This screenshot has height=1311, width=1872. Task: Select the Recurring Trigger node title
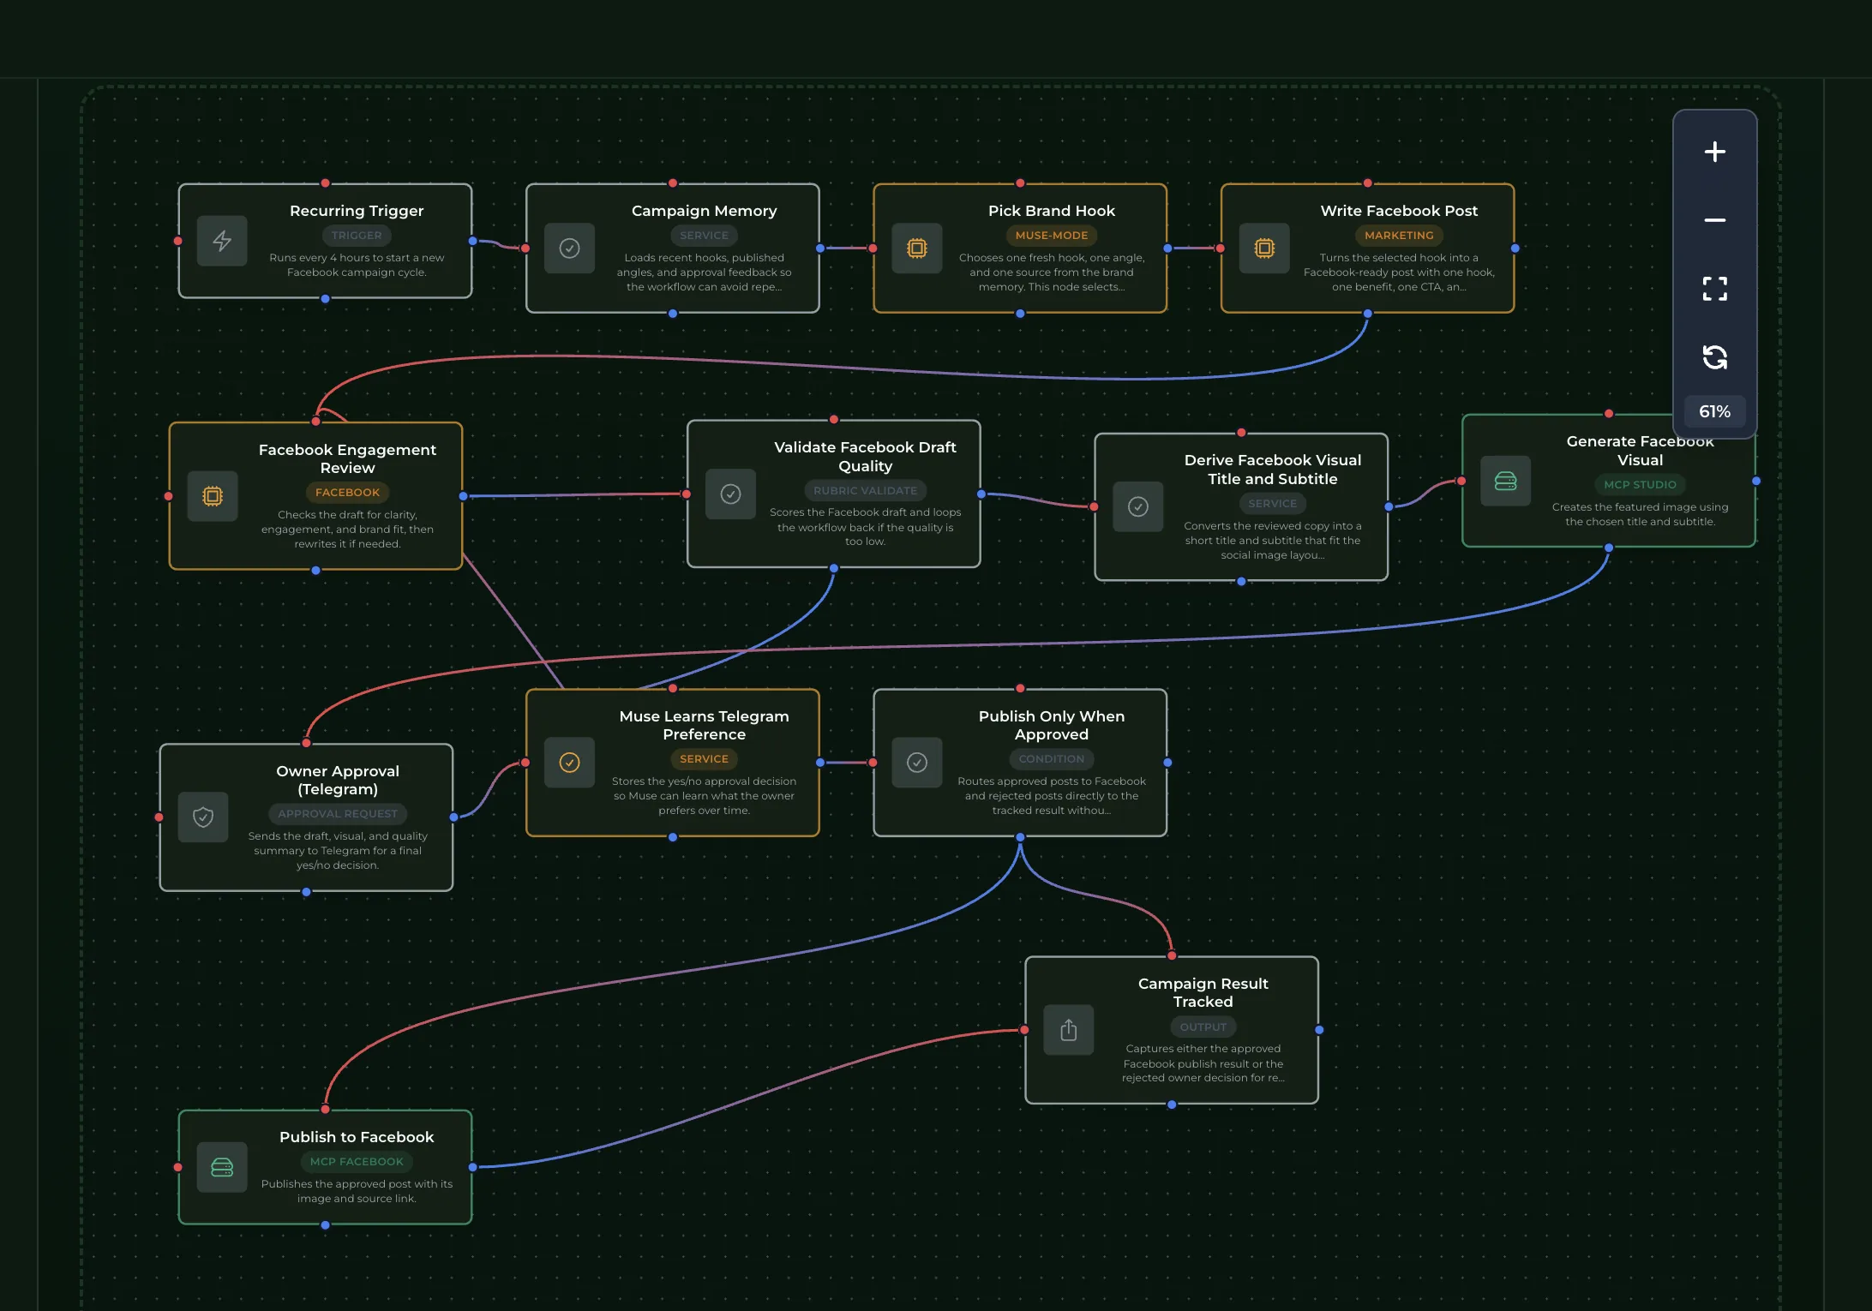(357, 211)
